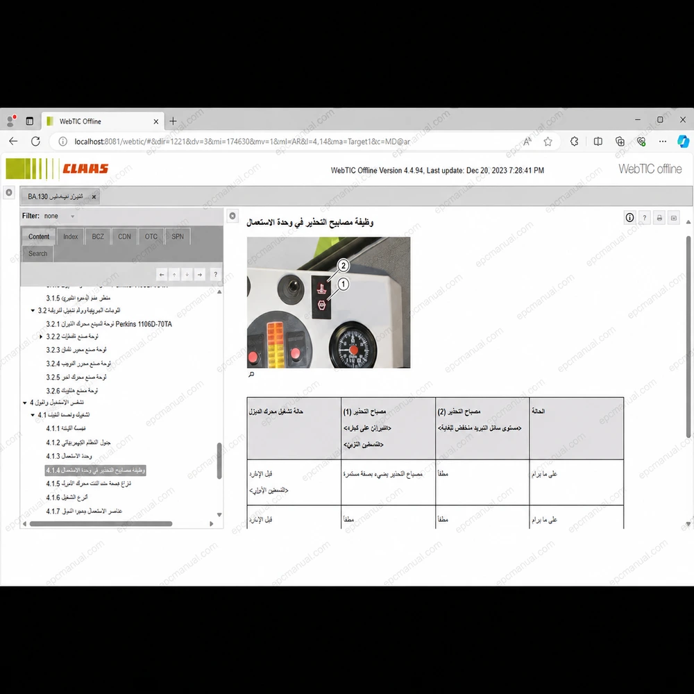Click the up arrow tree navigation button
The width and height of the screenshot is (694, 694).
(174, 274)
